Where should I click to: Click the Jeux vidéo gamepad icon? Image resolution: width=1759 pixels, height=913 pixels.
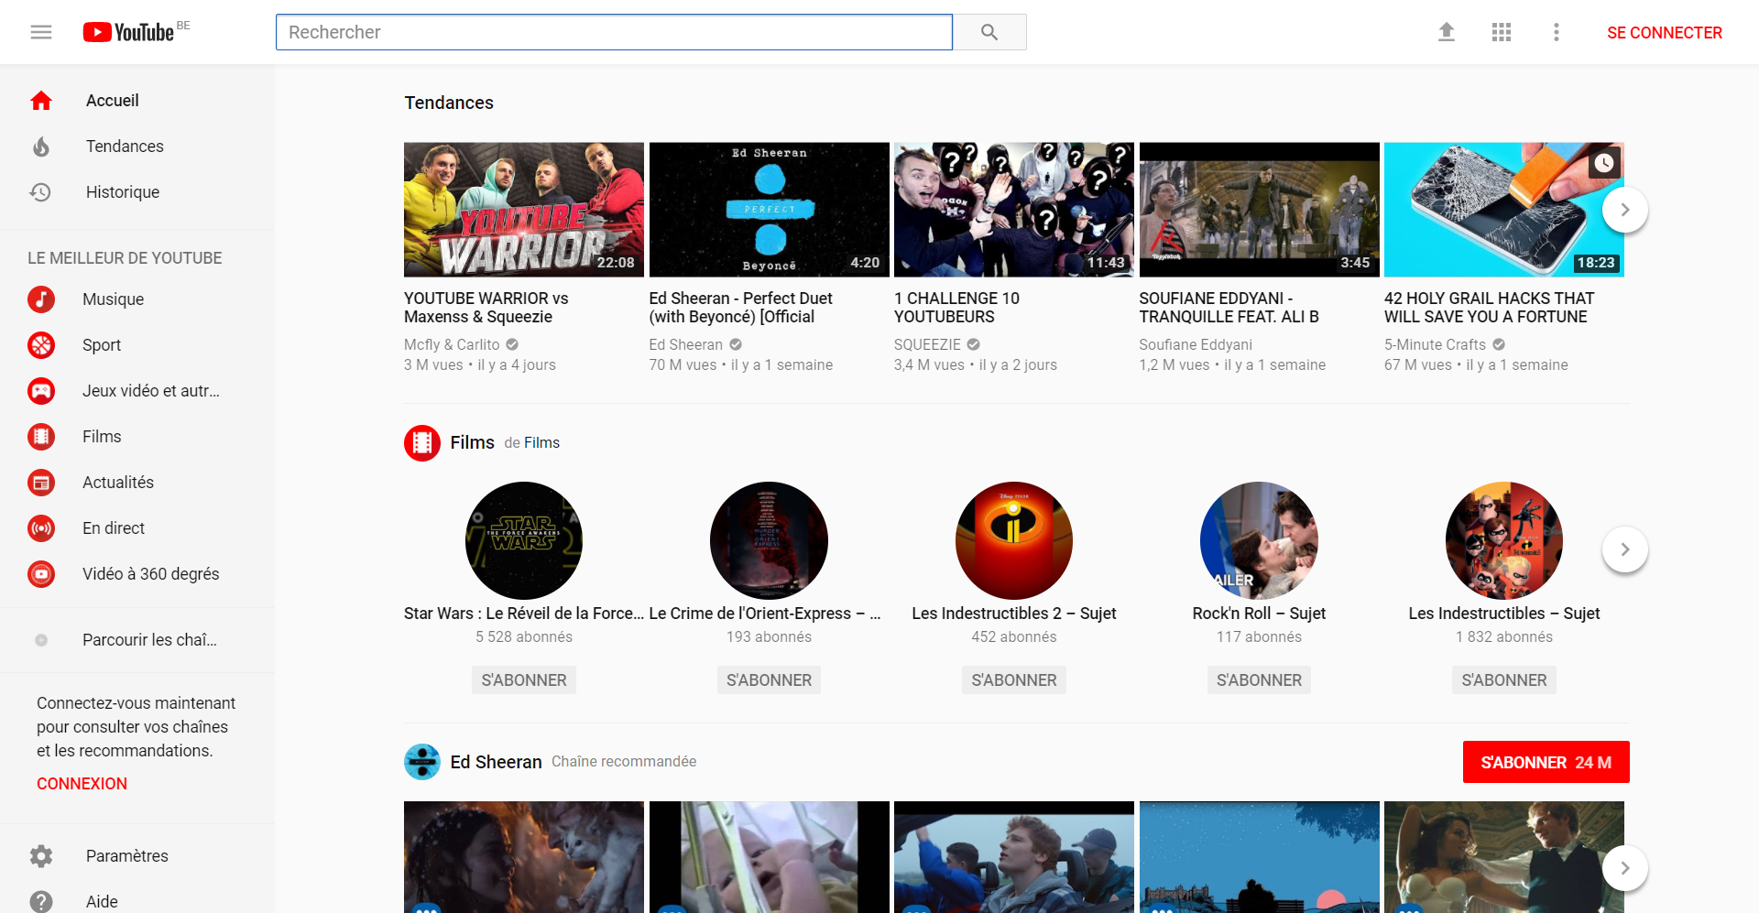click(x=41, y=391)
